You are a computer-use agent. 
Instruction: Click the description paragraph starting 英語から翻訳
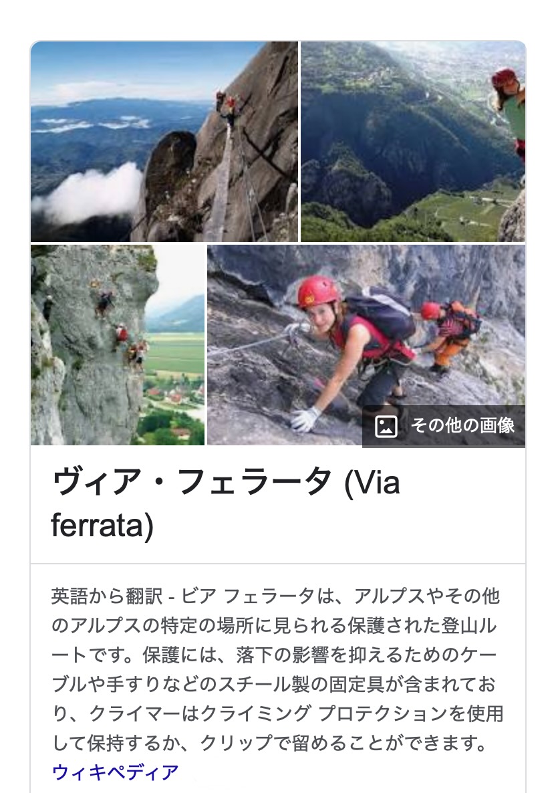pyautogui.click(x=277, y=669)
